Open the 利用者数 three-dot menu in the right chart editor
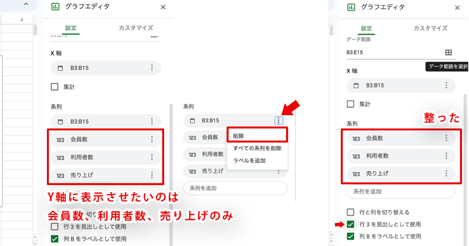The width and height of the screenshot is (469, 246). click(x=446, y=156)
